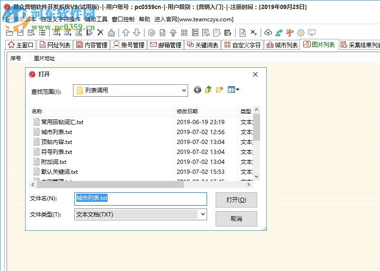Click the move up arrow icon
The image size is (380, 271).
pos(126,33)
